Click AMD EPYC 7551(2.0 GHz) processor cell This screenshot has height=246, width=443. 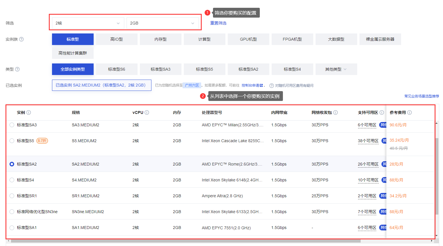pyautogui.click(x=226, y=228)
